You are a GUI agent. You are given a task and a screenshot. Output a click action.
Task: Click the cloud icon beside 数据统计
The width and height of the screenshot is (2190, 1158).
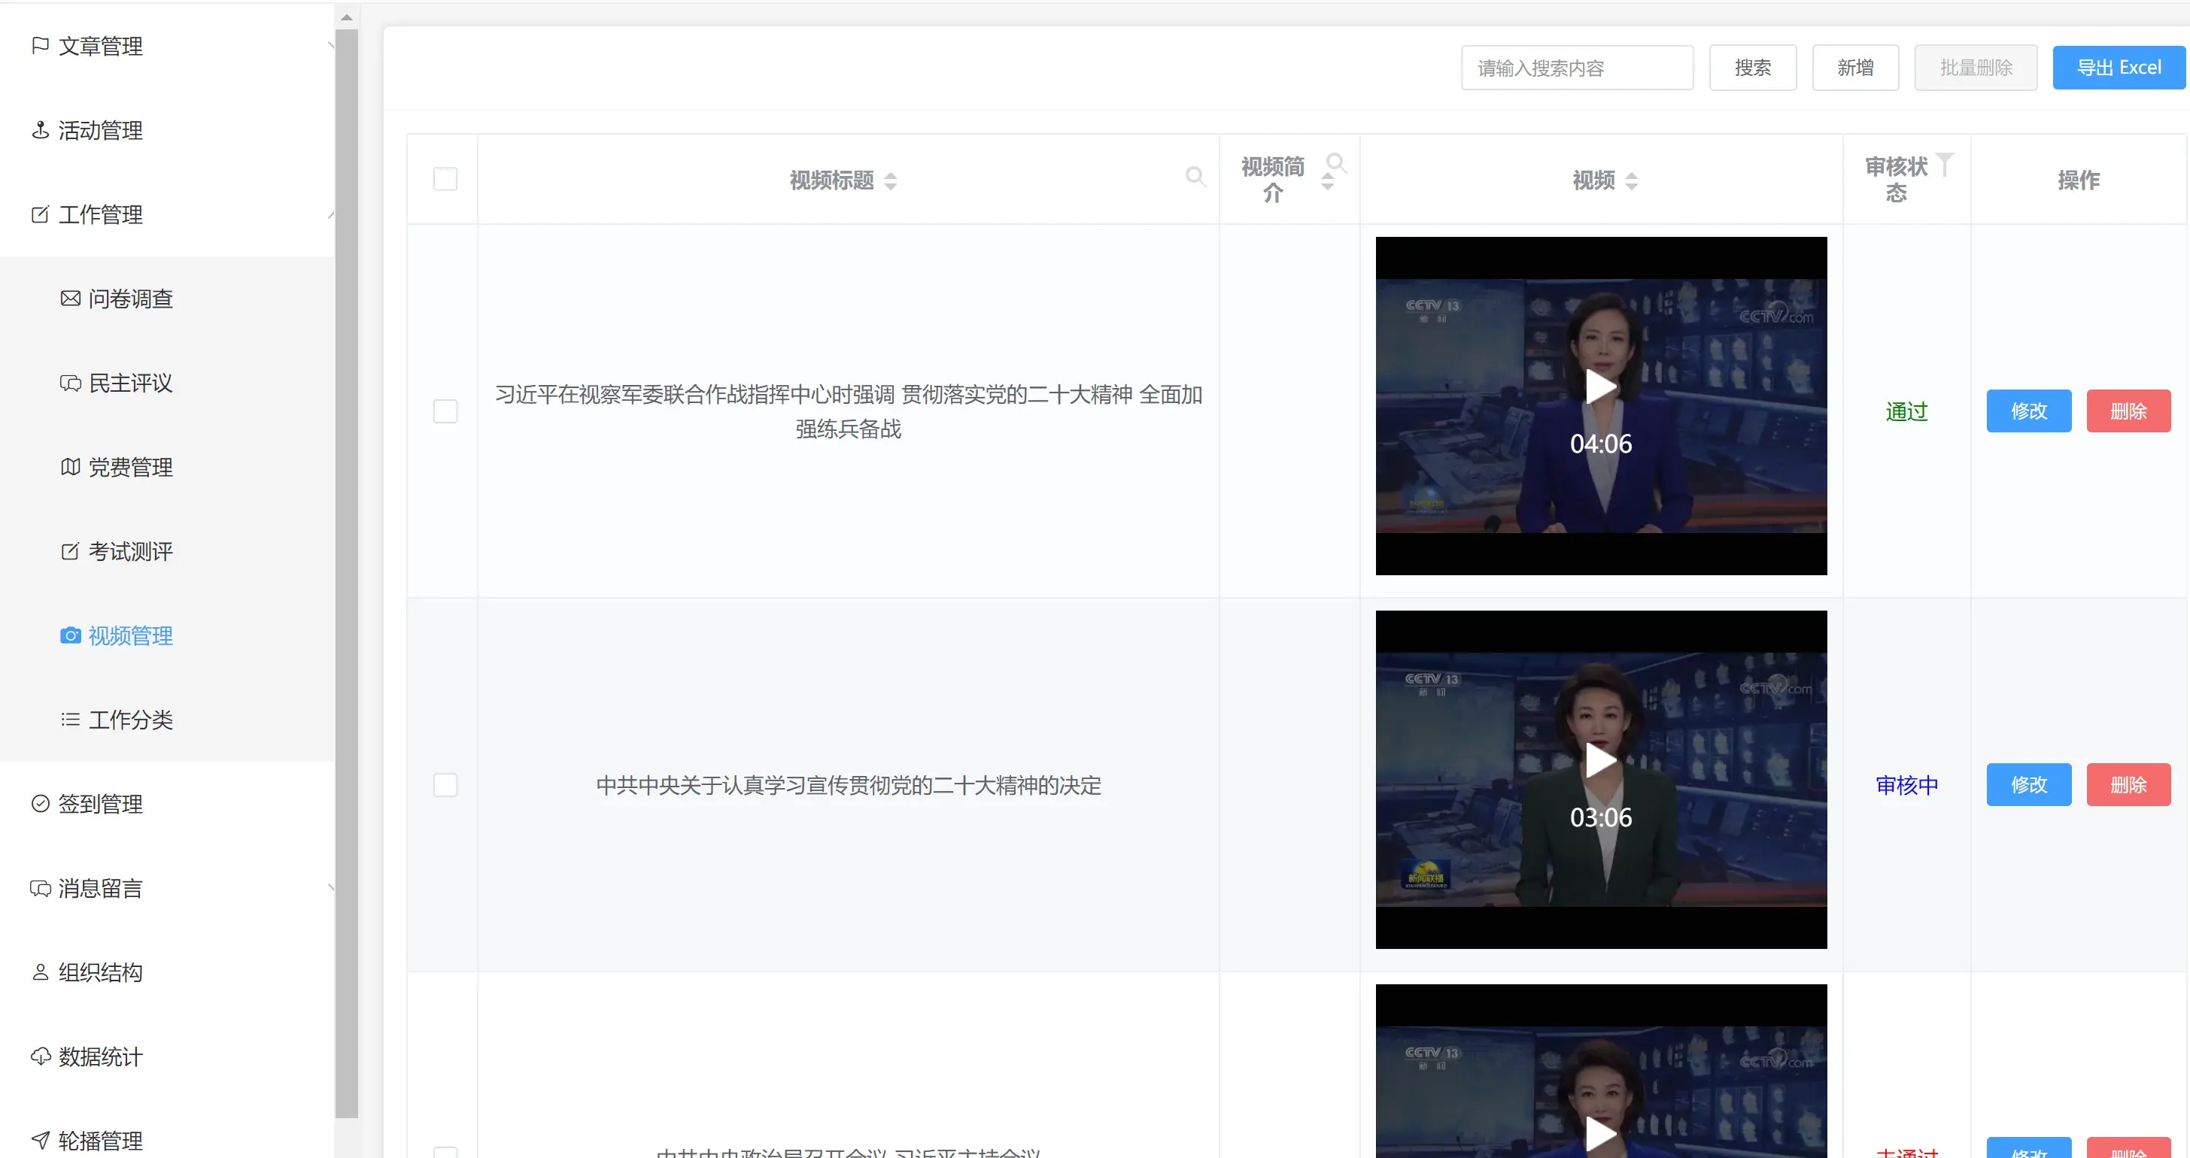(40, 1056)
